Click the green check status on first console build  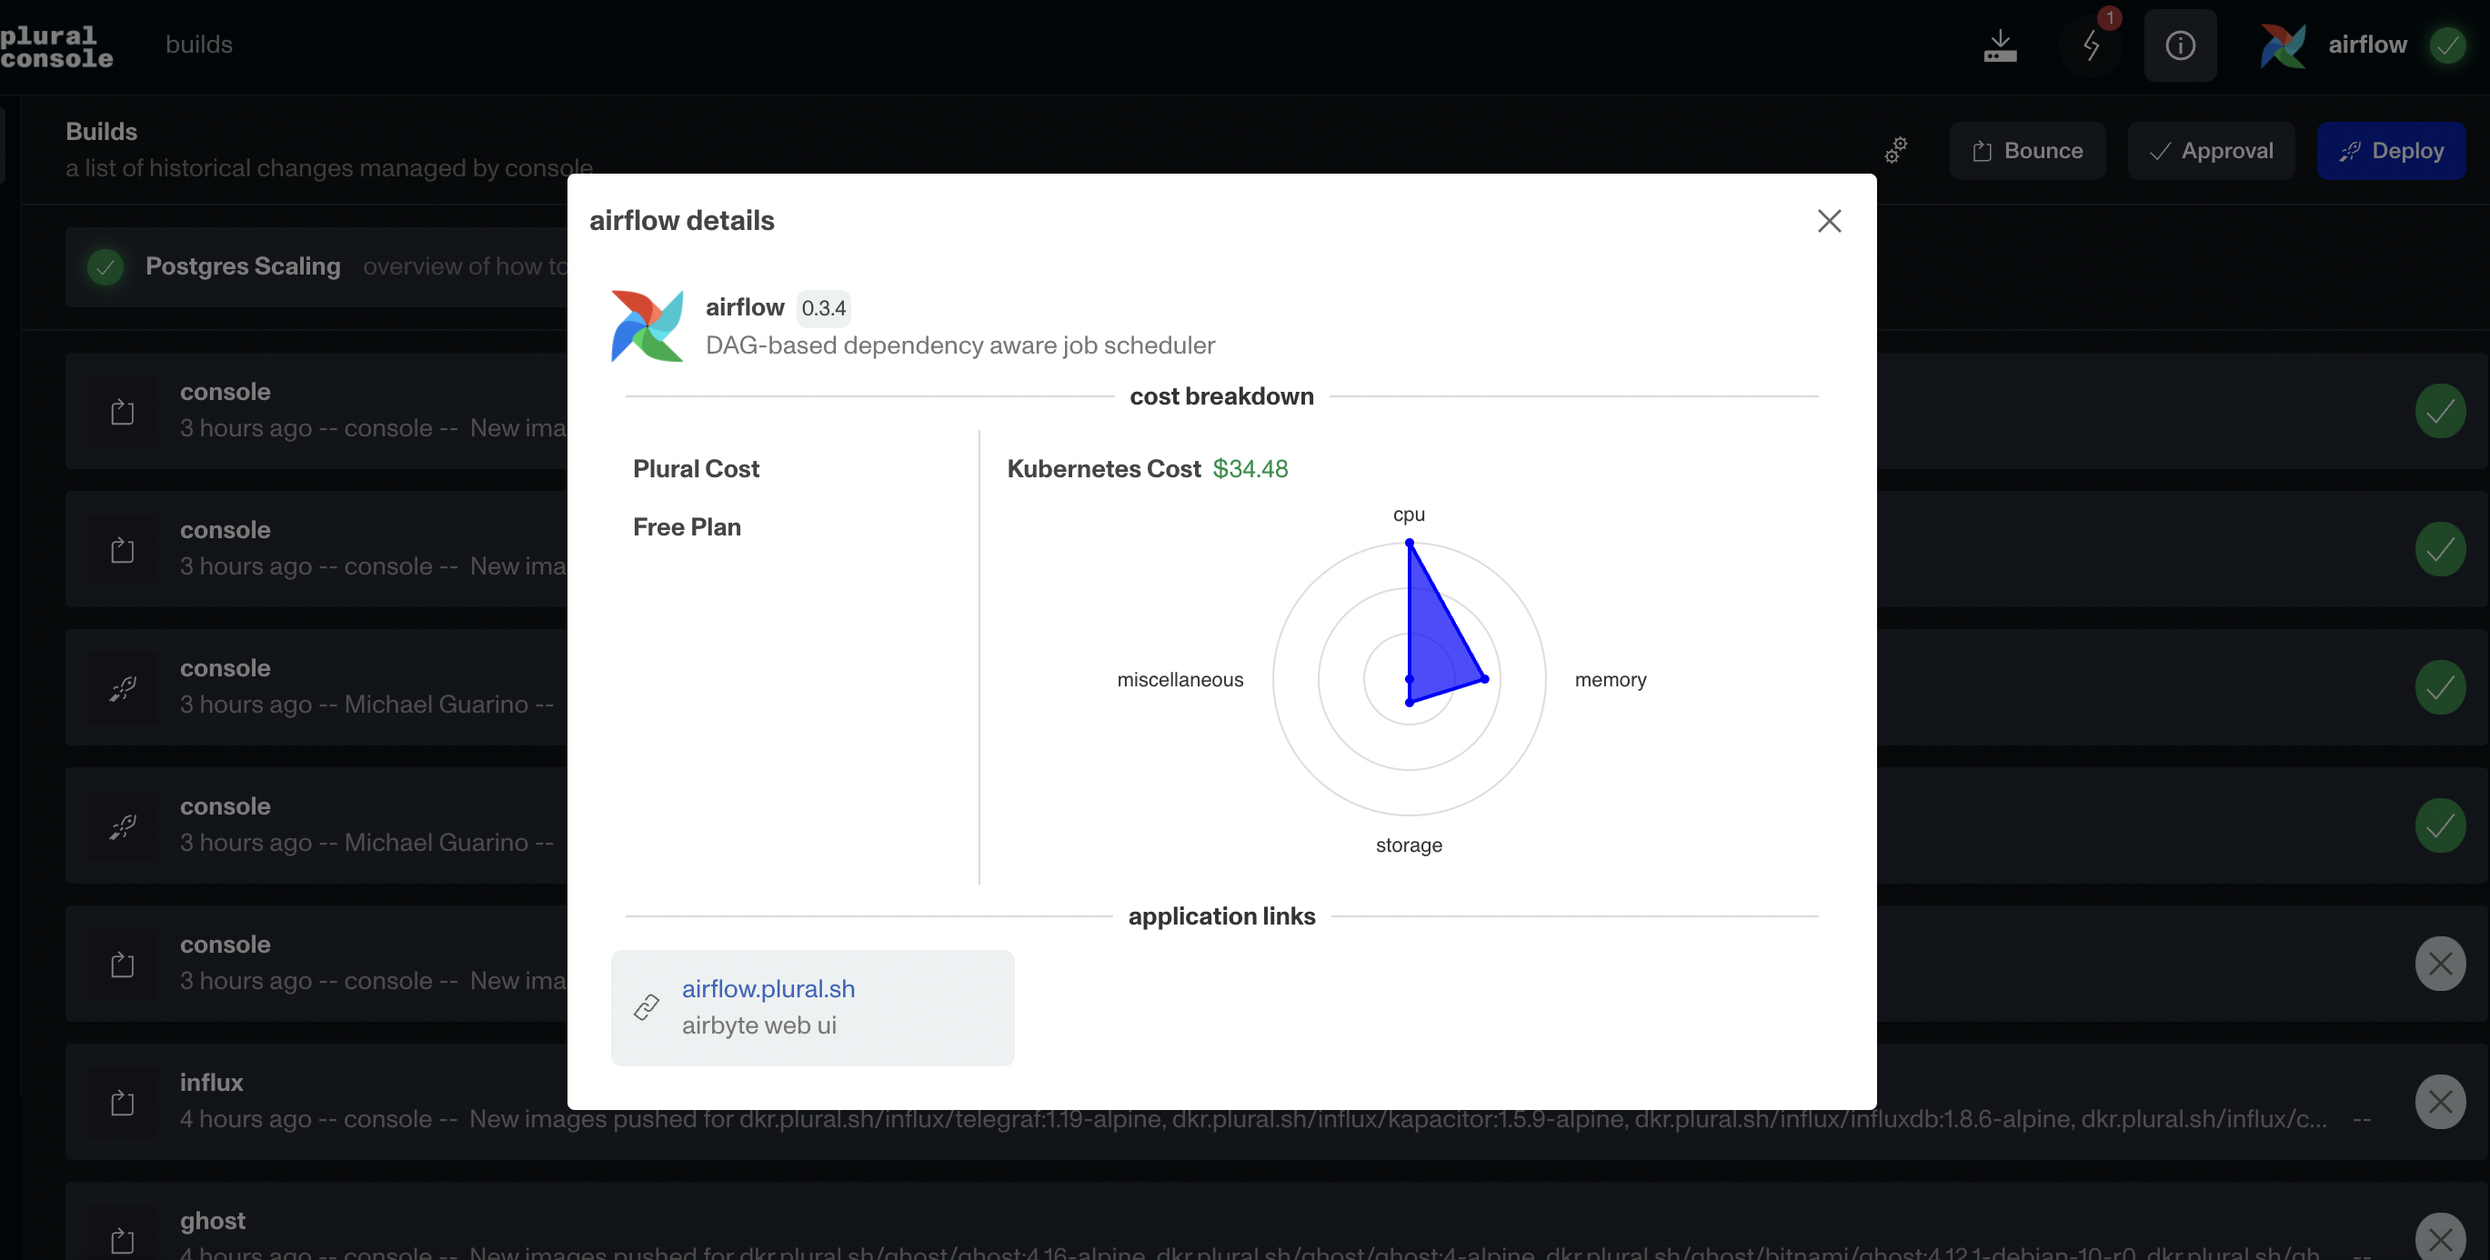click(2440, 412)
